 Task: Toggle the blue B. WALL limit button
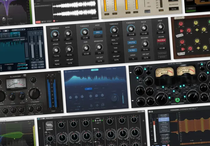pos(132,50)
